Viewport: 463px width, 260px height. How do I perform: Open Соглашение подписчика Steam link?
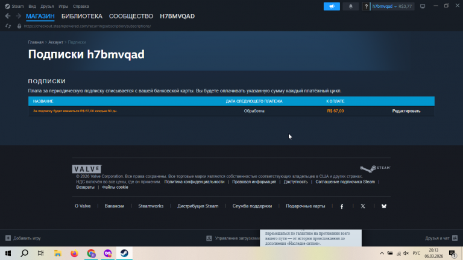coord(345,182)
